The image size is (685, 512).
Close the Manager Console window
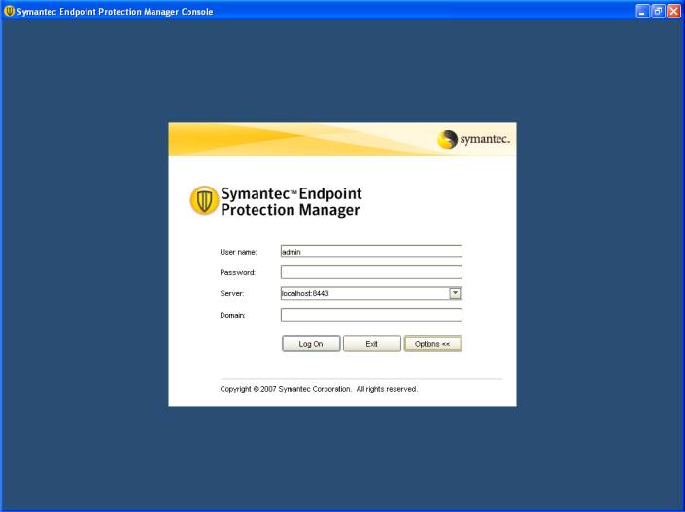[673, 12]
